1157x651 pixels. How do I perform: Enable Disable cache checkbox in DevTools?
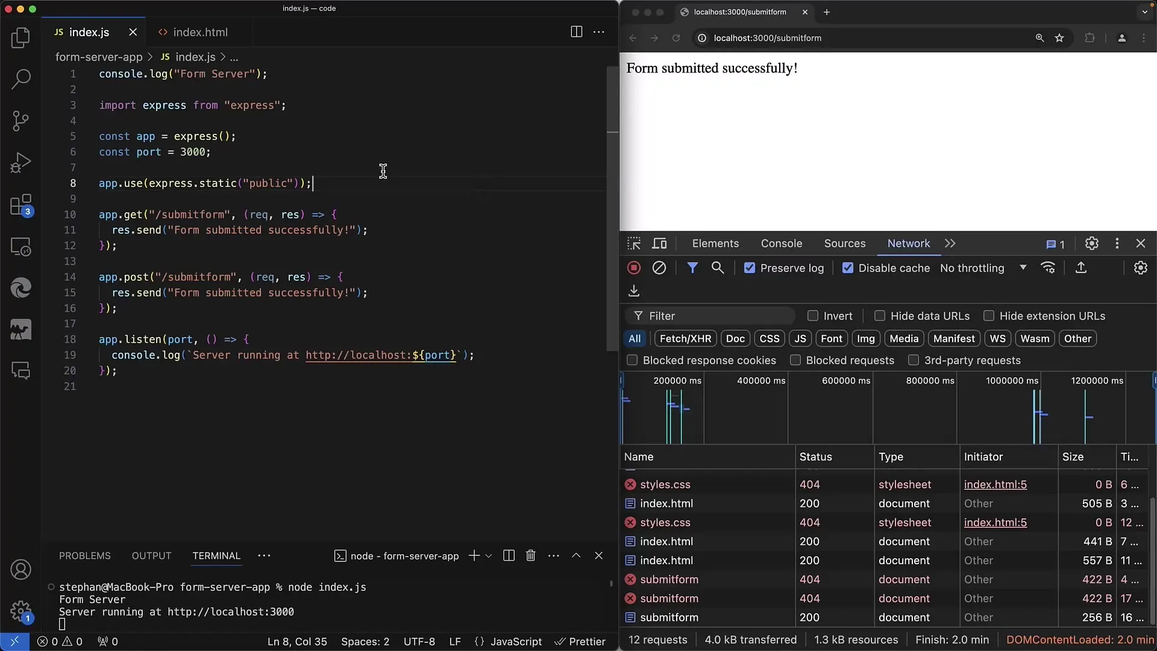(x=848, y=268)
